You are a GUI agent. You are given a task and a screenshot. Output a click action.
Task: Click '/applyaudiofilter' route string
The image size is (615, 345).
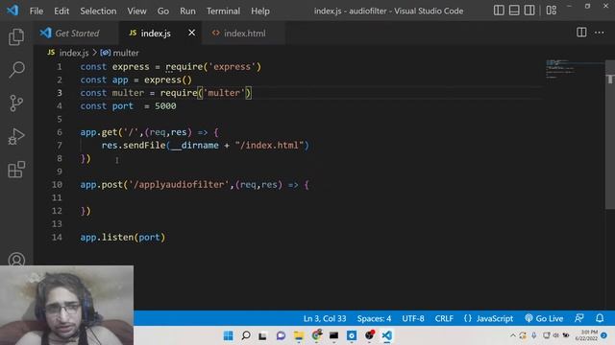[179, 184]
